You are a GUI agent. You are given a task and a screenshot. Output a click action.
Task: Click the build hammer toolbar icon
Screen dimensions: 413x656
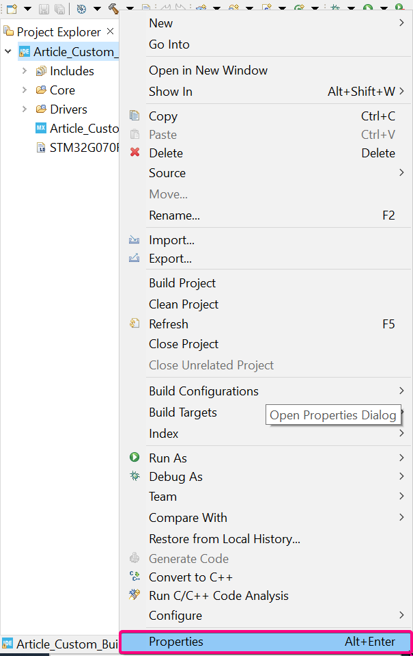click(x=113, y=9)
